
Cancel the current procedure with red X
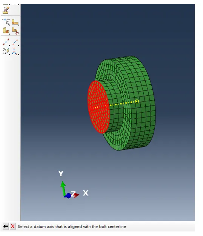pos(13,226)
